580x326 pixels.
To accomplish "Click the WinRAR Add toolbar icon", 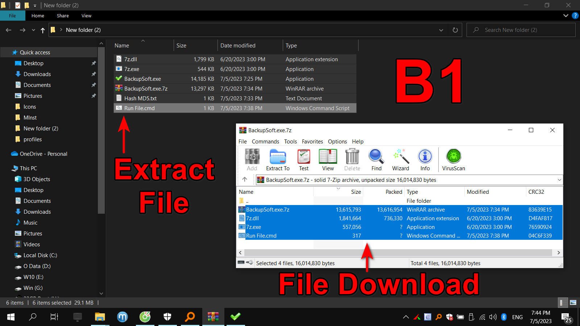I will click(x=252, y=160).
